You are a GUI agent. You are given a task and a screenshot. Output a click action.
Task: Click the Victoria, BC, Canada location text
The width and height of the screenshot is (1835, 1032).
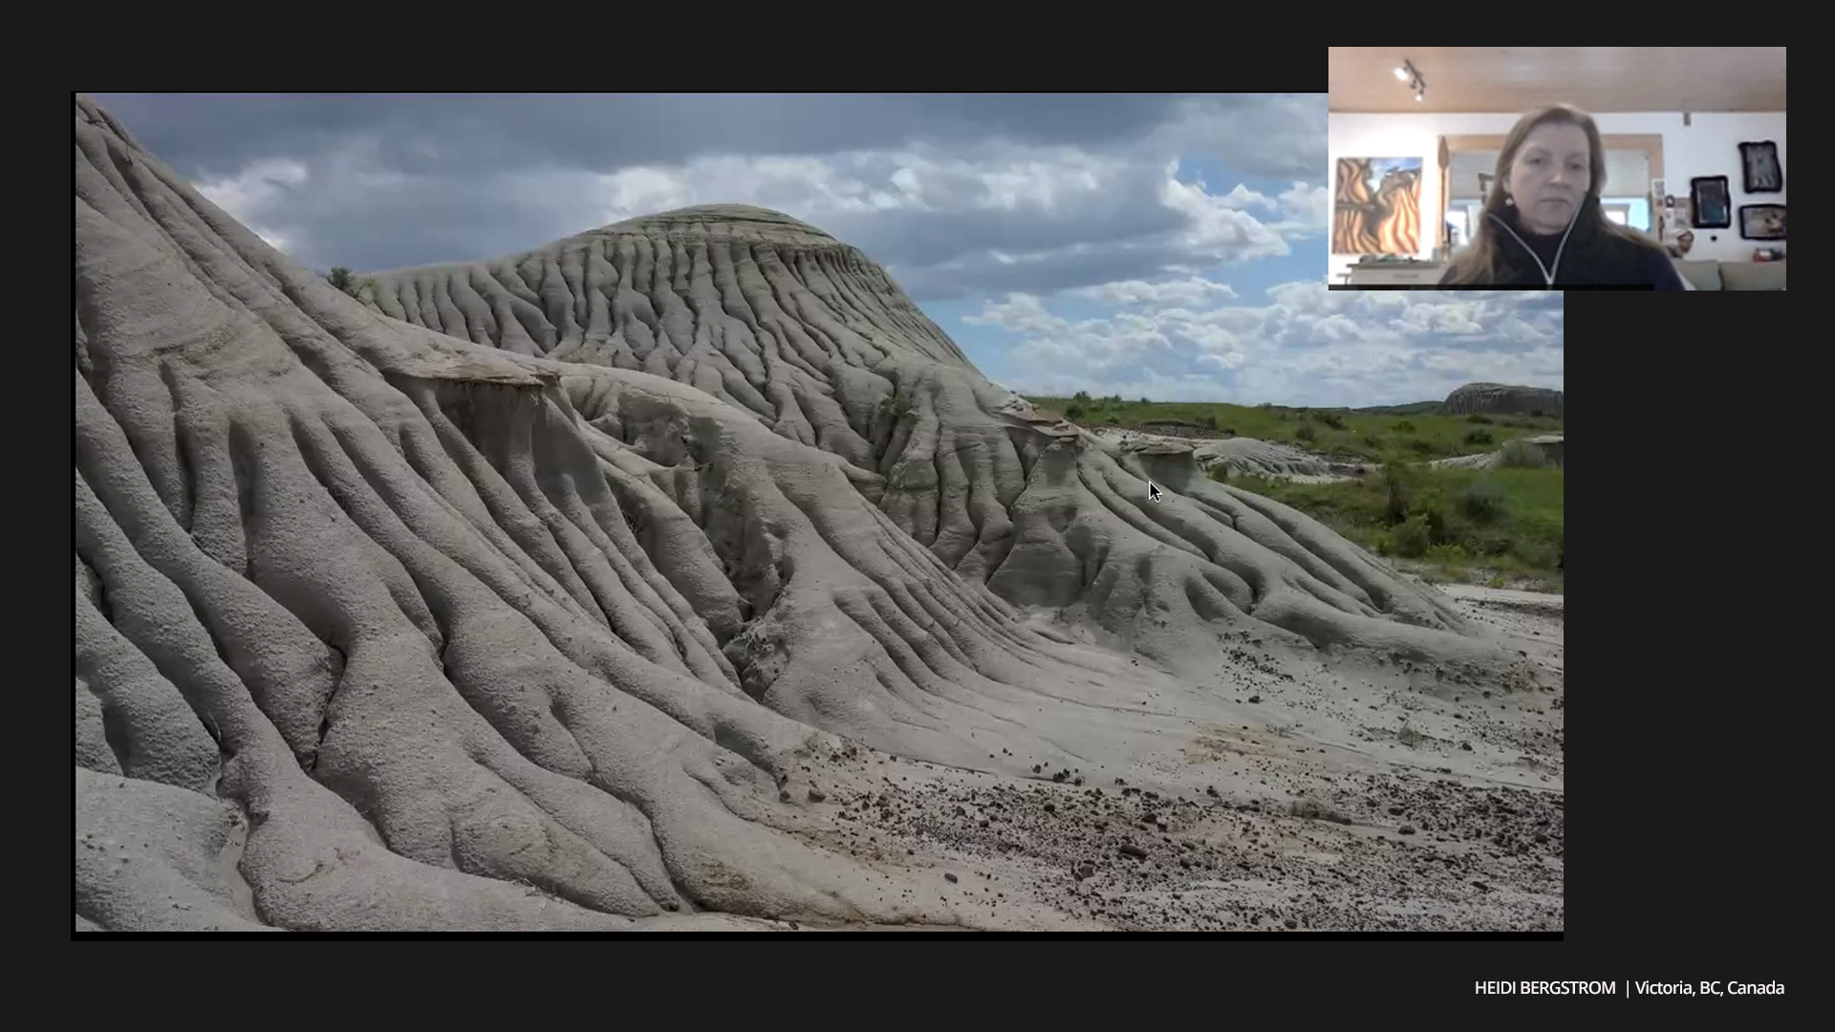pos(1709,988)
